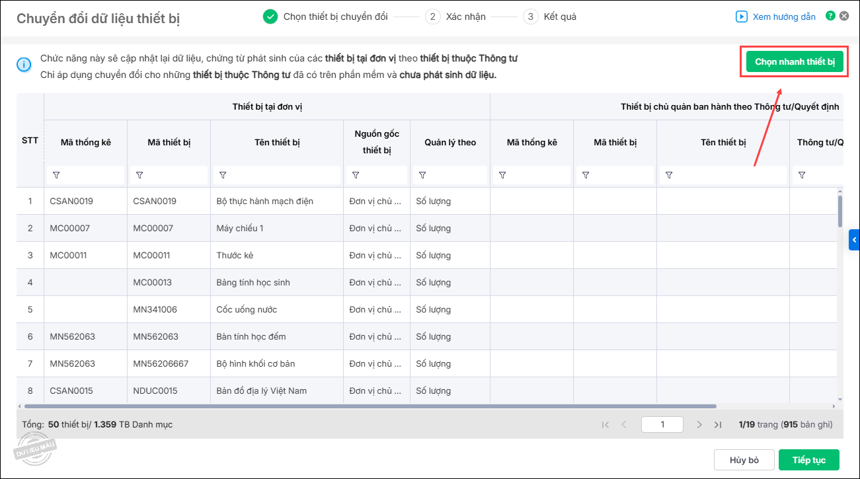Click the play icon for Xem hướng dẫn
This screenshot has width=860, height=479.
742,17
